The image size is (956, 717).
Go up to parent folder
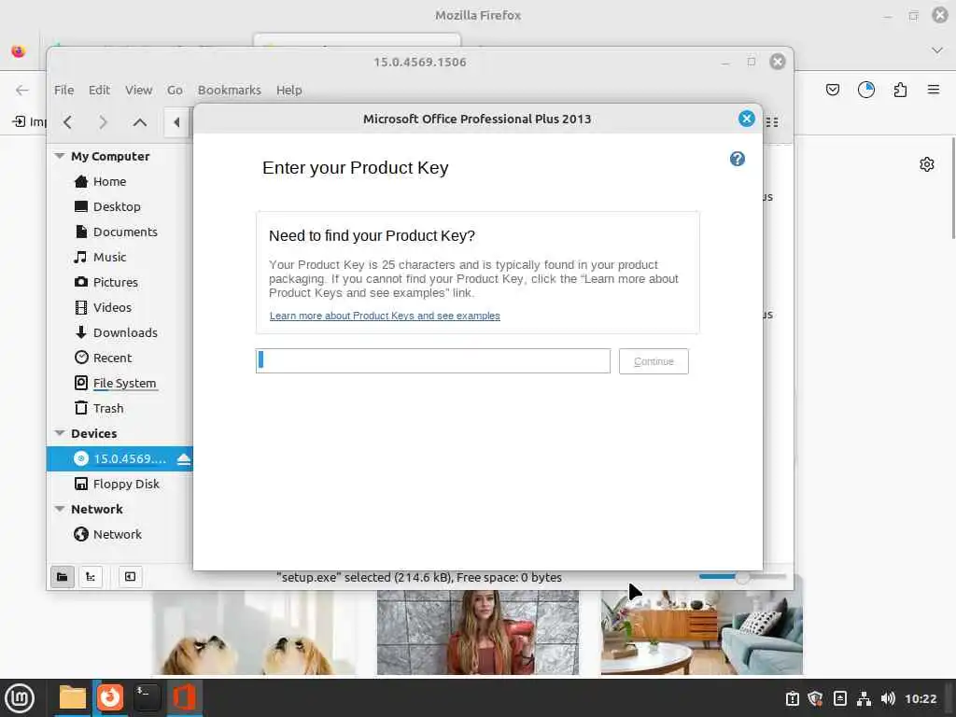pyautogui.click(x=140, y=122)
